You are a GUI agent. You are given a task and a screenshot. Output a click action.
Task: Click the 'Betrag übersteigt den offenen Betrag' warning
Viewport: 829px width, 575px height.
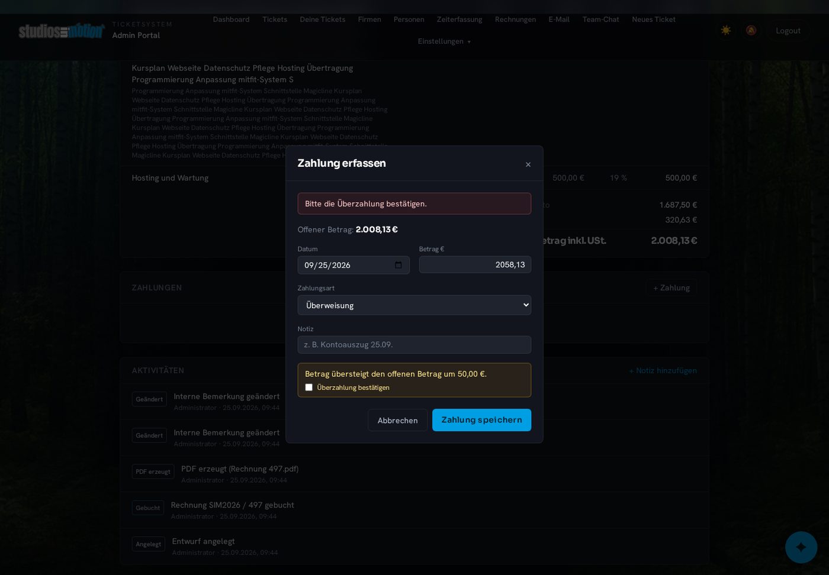[x=396, y=374]
